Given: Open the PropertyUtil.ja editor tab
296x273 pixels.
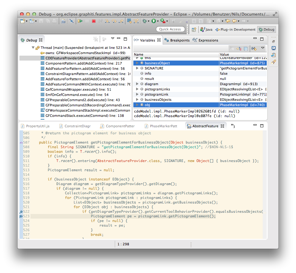Looking at the screenshot, I should pos(35,126).
